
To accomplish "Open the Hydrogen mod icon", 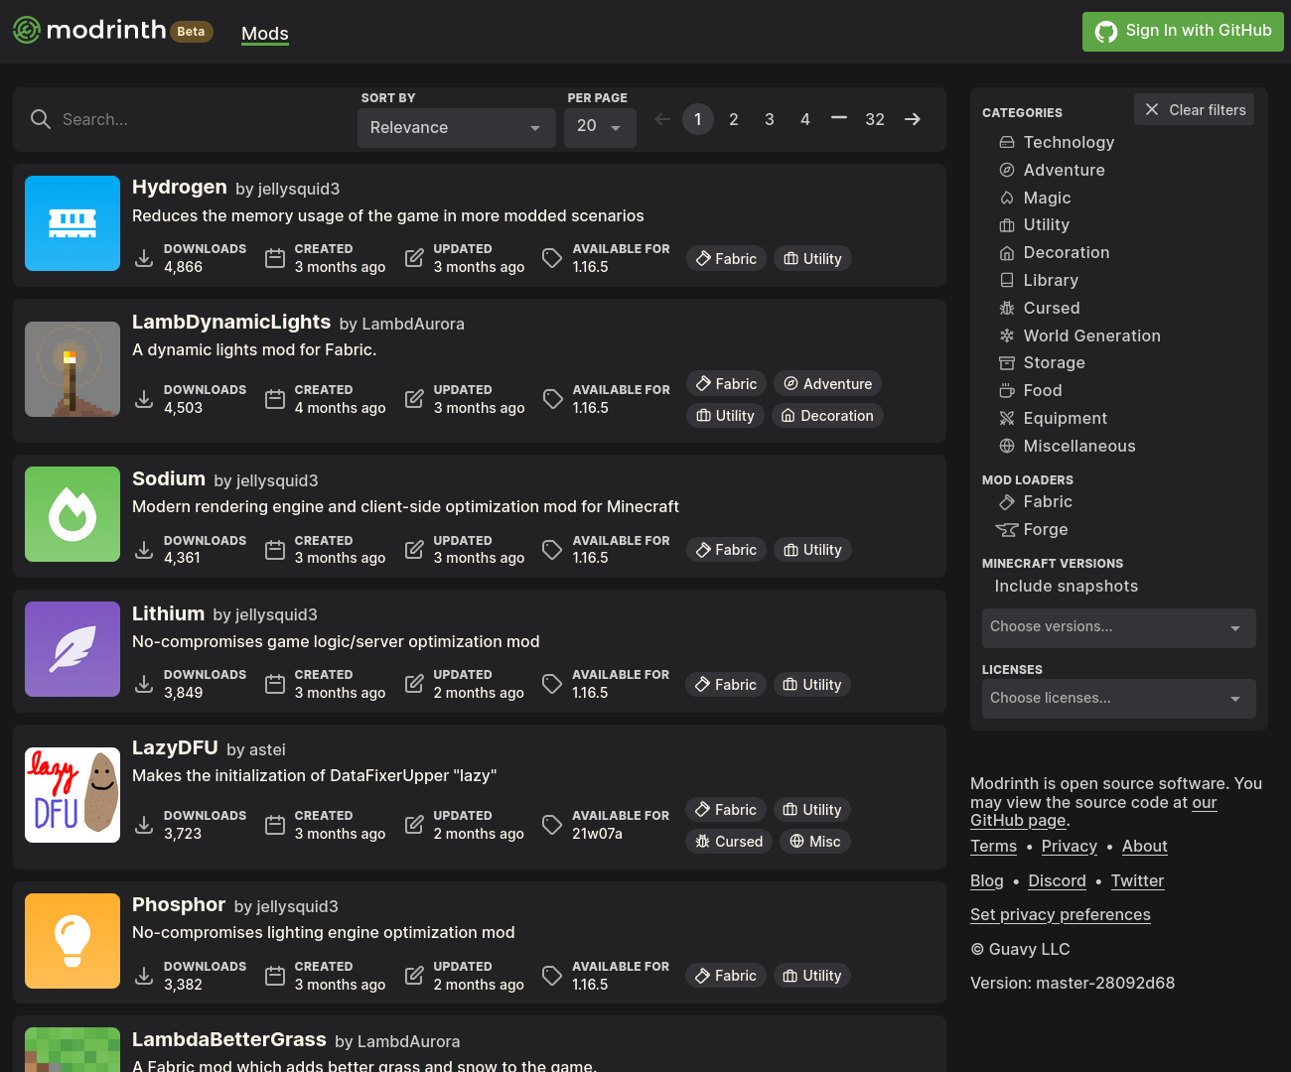I will pyautogui.click(x=72, y=223).
